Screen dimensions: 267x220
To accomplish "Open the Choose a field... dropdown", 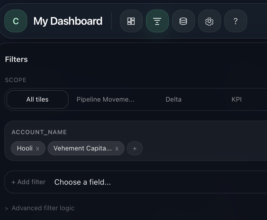I will point(83,182).
